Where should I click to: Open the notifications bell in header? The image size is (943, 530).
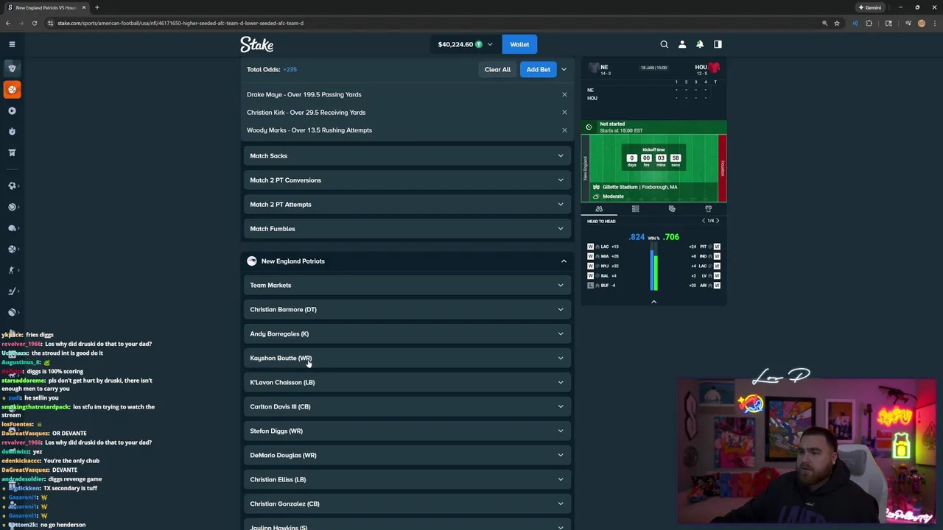click(700, 44)
